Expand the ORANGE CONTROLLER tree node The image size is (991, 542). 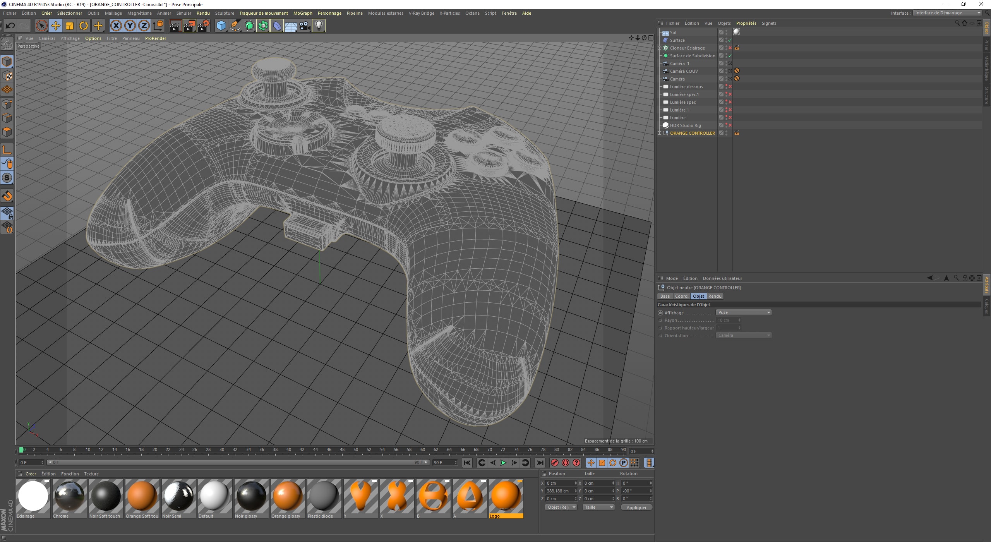coord(659,133)
